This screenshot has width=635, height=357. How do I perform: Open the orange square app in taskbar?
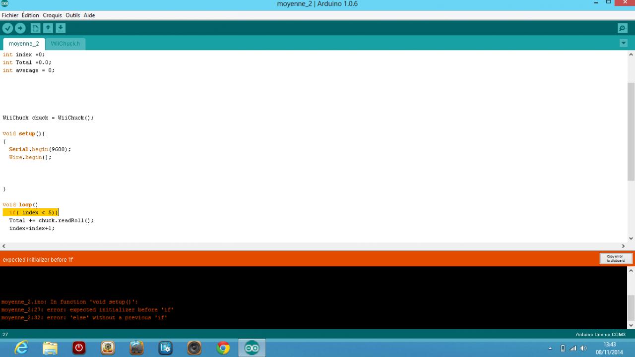tap(108, 348)
